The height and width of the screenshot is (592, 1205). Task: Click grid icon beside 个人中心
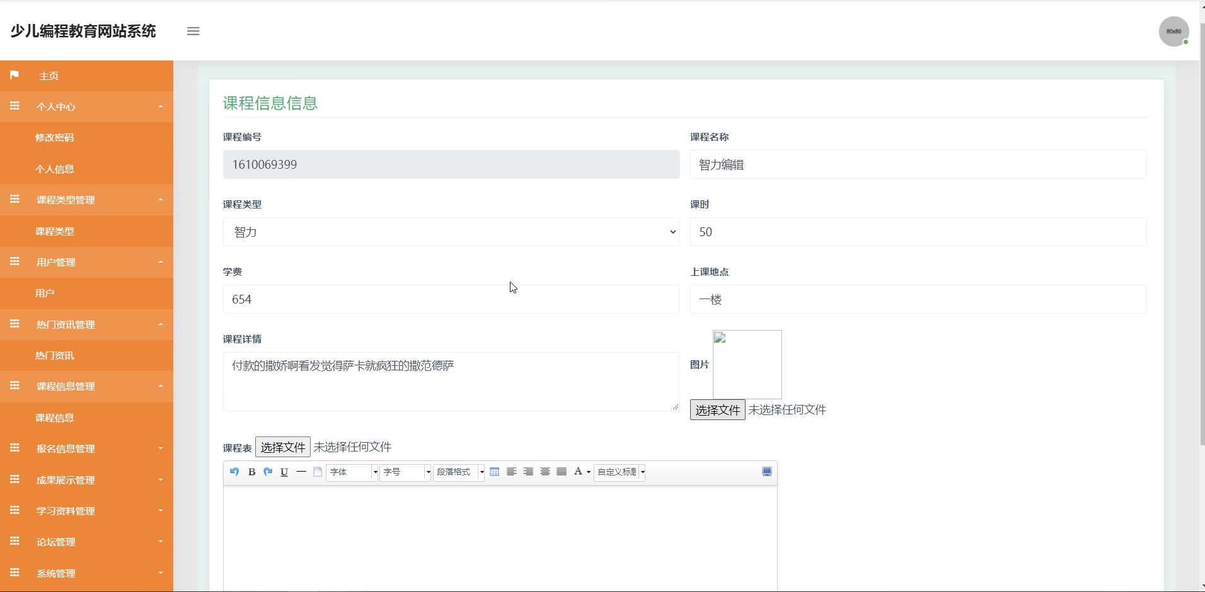(14, 106)
